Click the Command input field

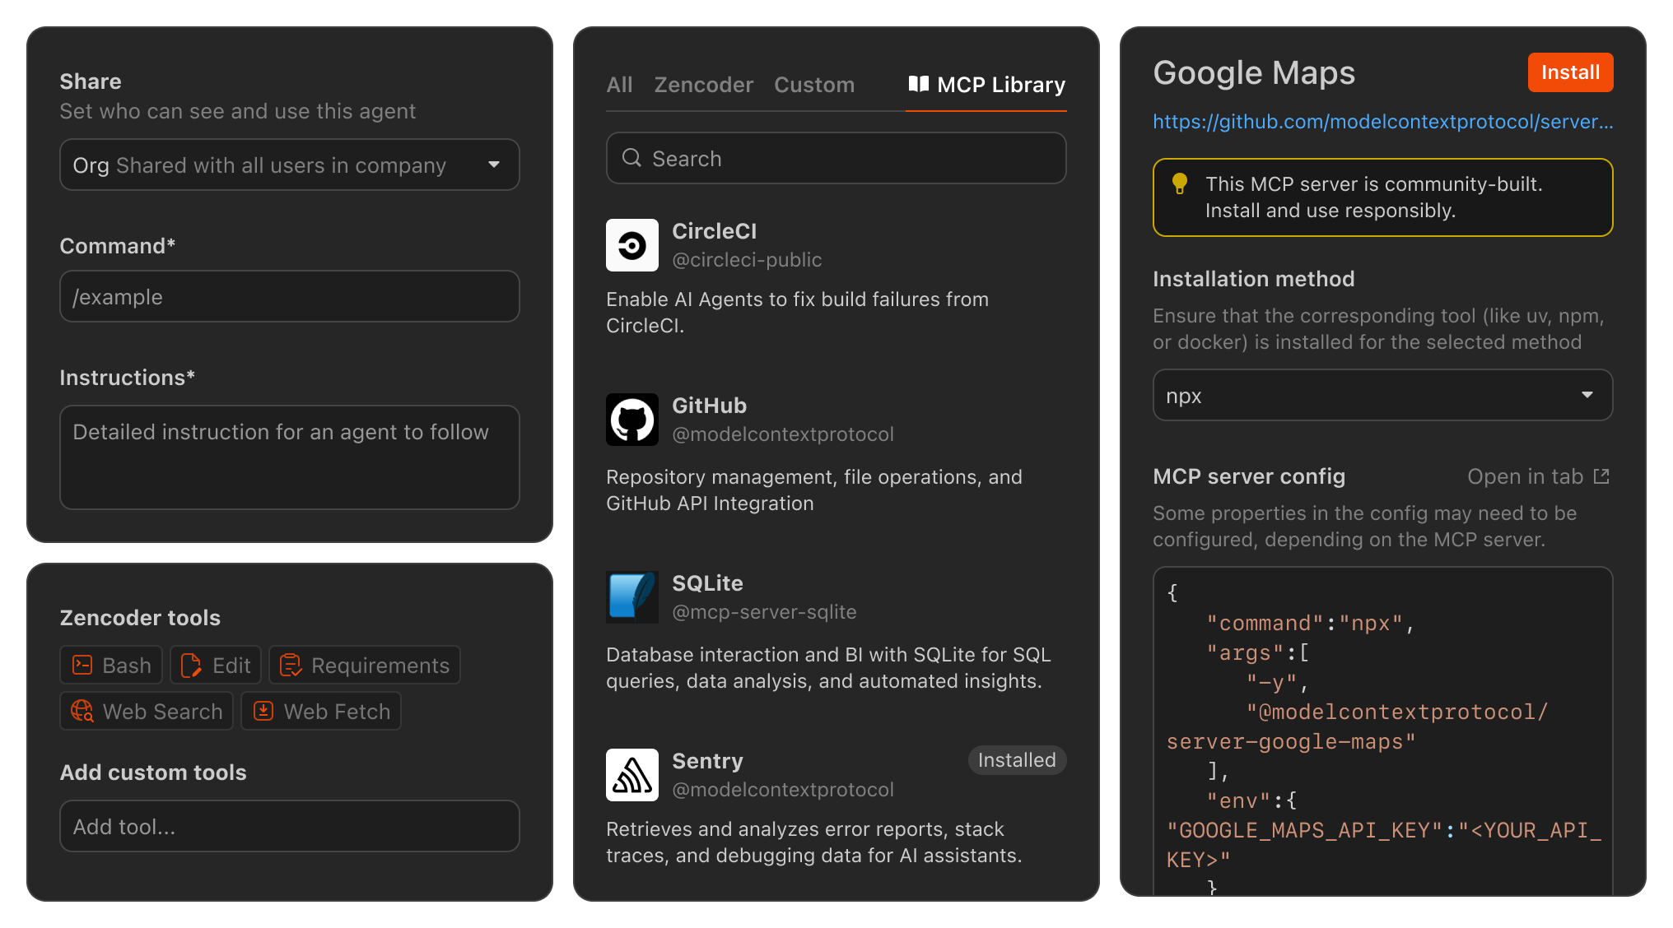tap(289, 296)
